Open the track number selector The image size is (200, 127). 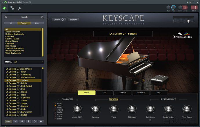(x=194, y=7)
